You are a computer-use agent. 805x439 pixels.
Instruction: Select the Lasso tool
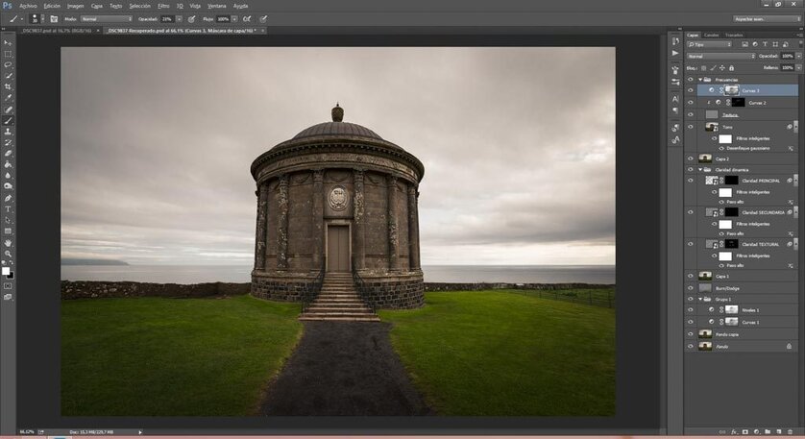[x=9, y=64]
